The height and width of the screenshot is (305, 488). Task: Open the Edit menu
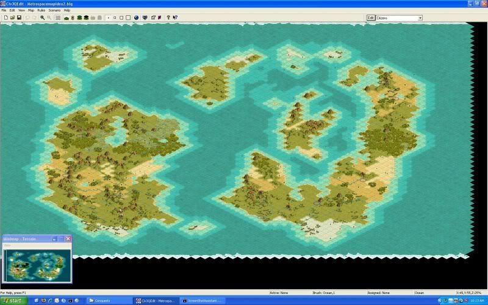tap(12, 10)
